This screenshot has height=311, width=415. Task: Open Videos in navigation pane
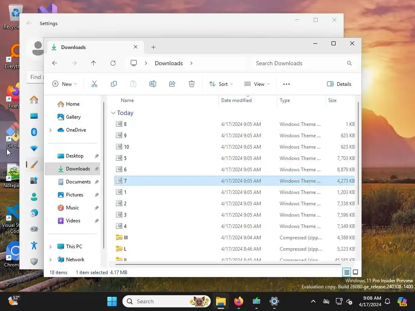pos(69,221)
